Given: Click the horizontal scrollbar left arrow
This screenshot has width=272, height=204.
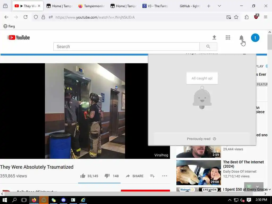Looking at the screenshot, I should click(2, 194).
